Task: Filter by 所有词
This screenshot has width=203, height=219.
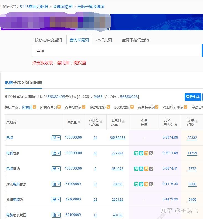Action: tap(27, 107)
